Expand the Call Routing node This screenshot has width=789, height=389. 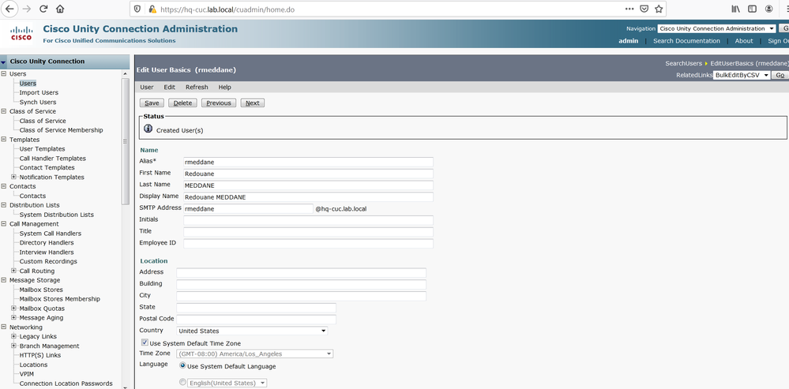click(x=13, y=271)
